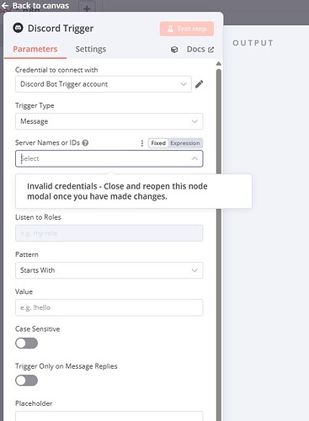Edit credential with the pencil icon
Viewport: 309px width, 421px height.
click(200, 84)
